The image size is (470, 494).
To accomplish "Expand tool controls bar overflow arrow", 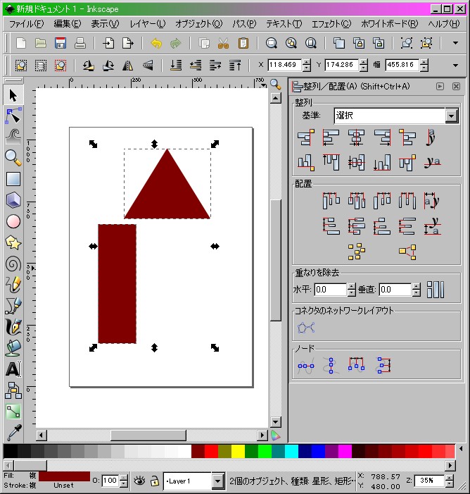I will (x=455, y=66).
